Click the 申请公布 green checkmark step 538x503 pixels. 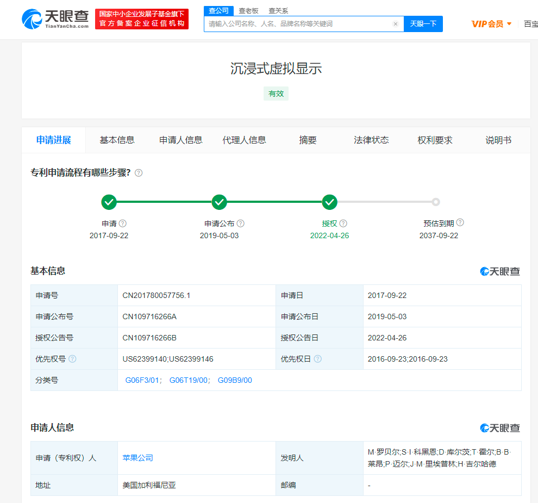click(219, 202)
